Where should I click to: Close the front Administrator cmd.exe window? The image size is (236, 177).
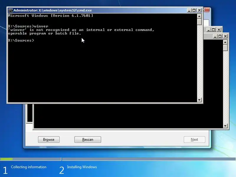click(199, 10)
